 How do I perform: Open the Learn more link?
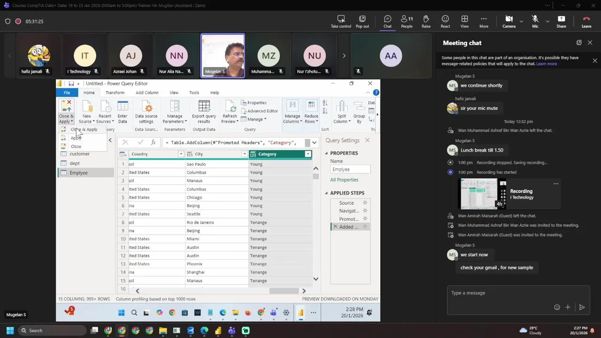click(547, 64)
